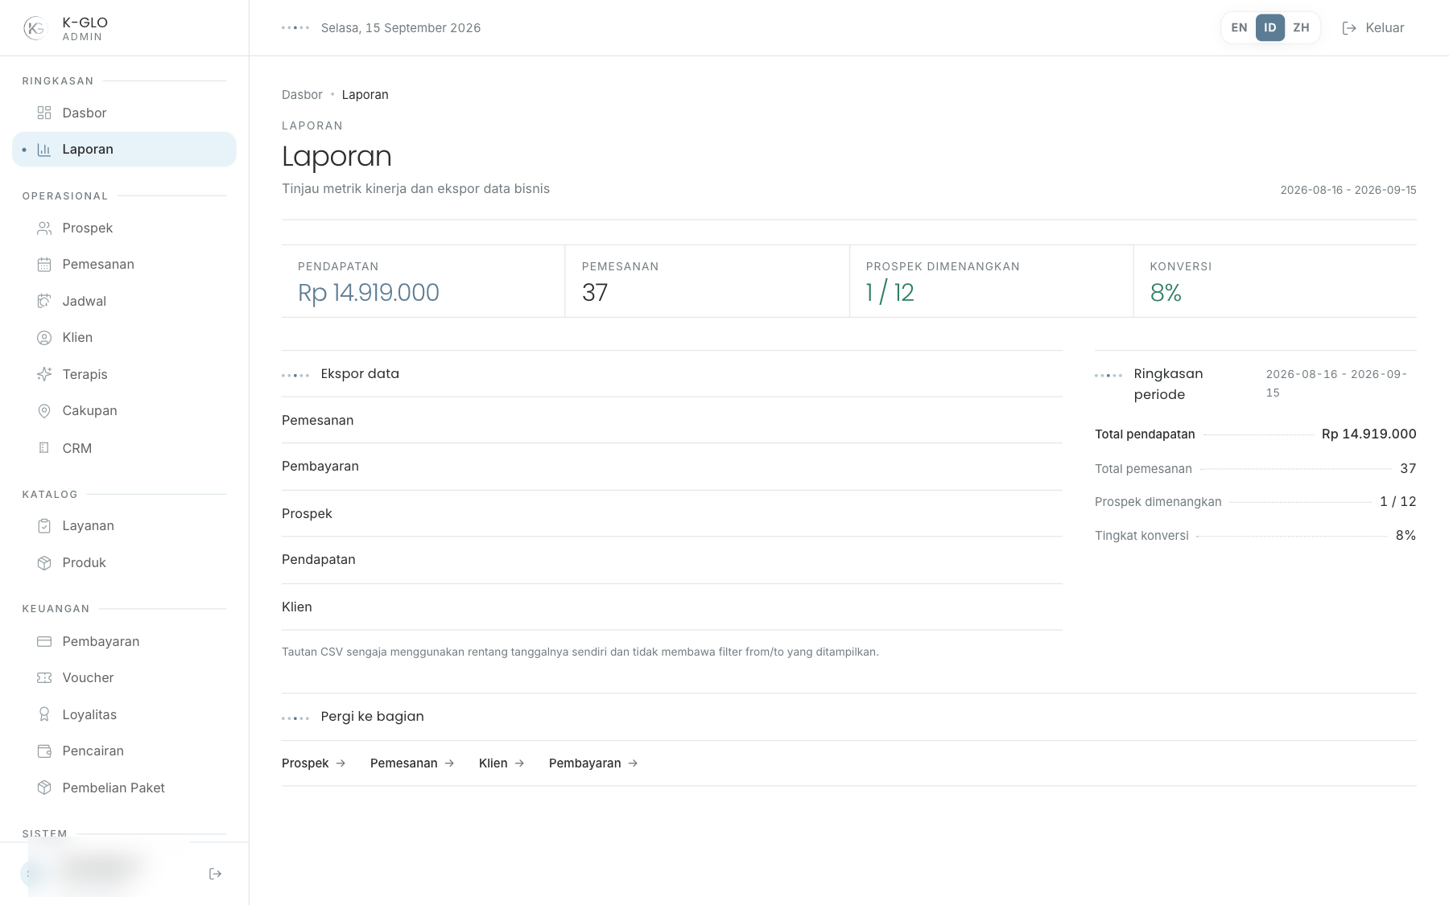
Task: Click the '37' value in the Pemesanan card
Action: click(595, 293)
